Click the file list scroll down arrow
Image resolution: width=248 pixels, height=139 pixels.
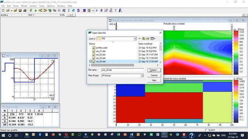coord(160,62)
